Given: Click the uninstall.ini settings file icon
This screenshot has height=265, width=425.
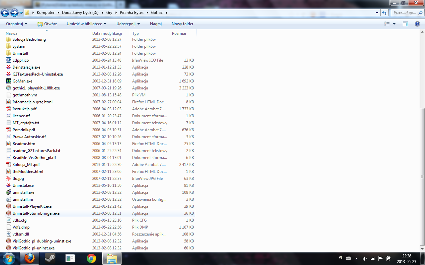Looking at the screenshot, I should click(x=9, y=199).
